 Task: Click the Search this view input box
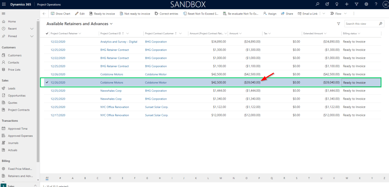[361, 24]
